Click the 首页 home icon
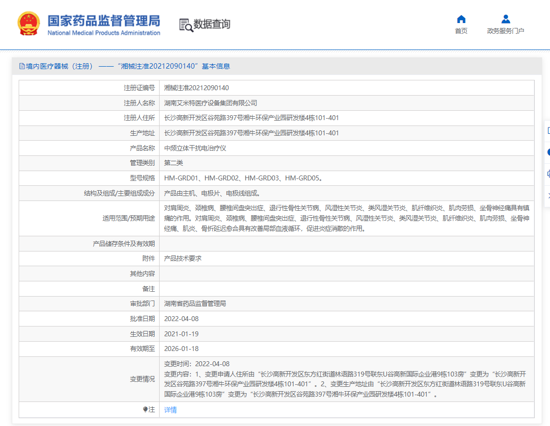 click(461, 19)
